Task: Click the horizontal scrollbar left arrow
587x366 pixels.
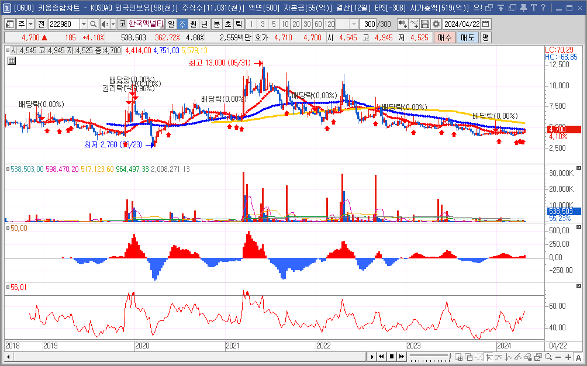Action: [x=8, y=357]
